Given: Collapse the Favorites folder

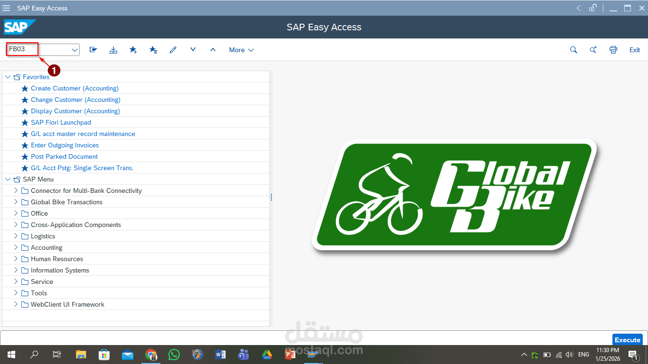Looking at the screenshot, I should point(8,77).
